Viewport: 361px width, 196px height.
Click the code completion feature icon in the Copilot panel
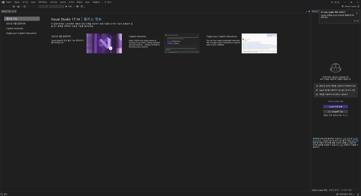pos(317,86)
